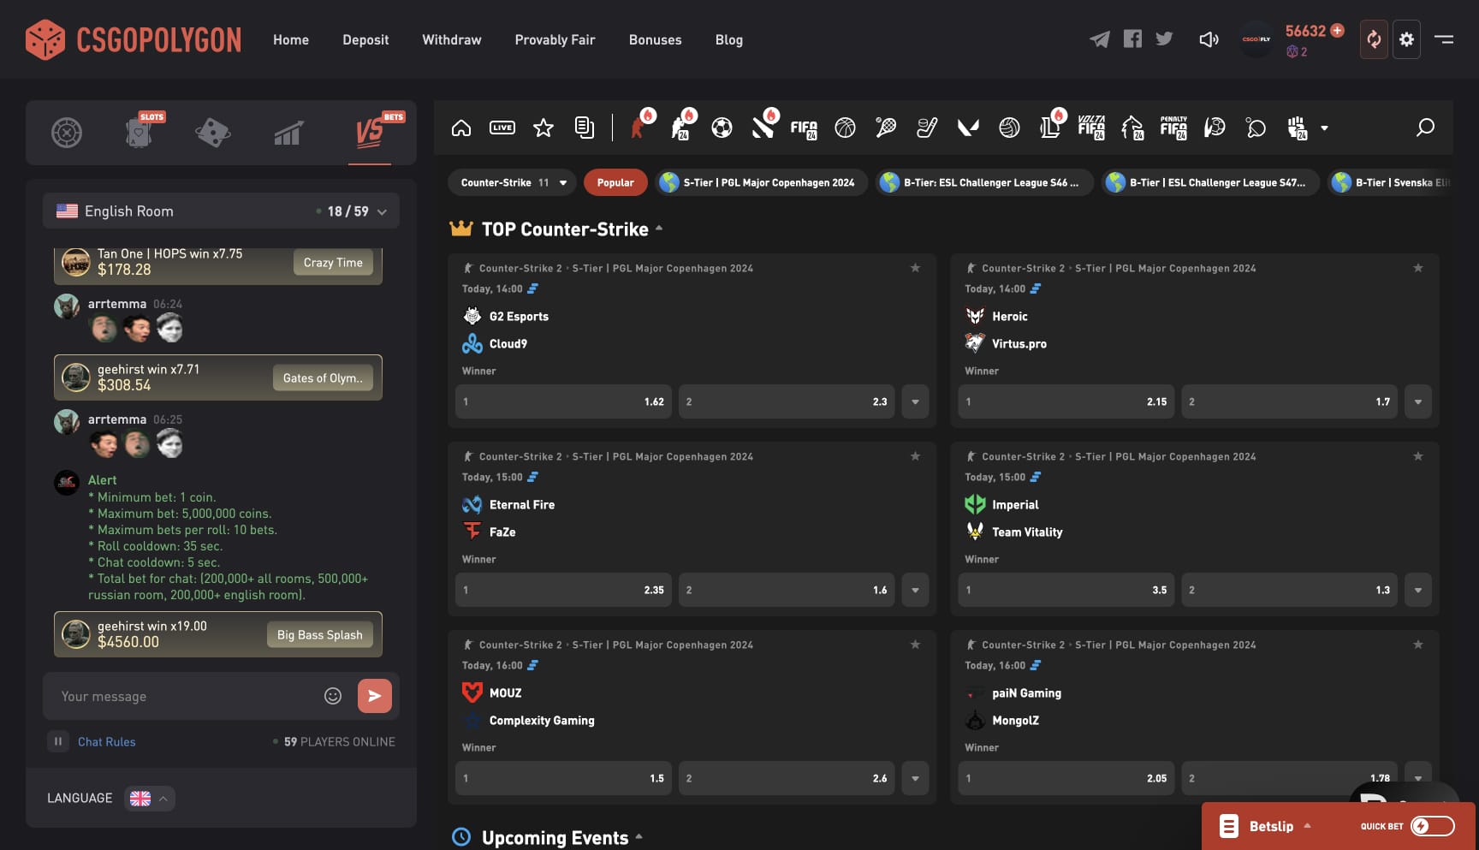The image size is (1479, 850).
Task: Open the Counter-Strike 11 filter dropdown
Action: pyautogui.click(x=513, y=182)
